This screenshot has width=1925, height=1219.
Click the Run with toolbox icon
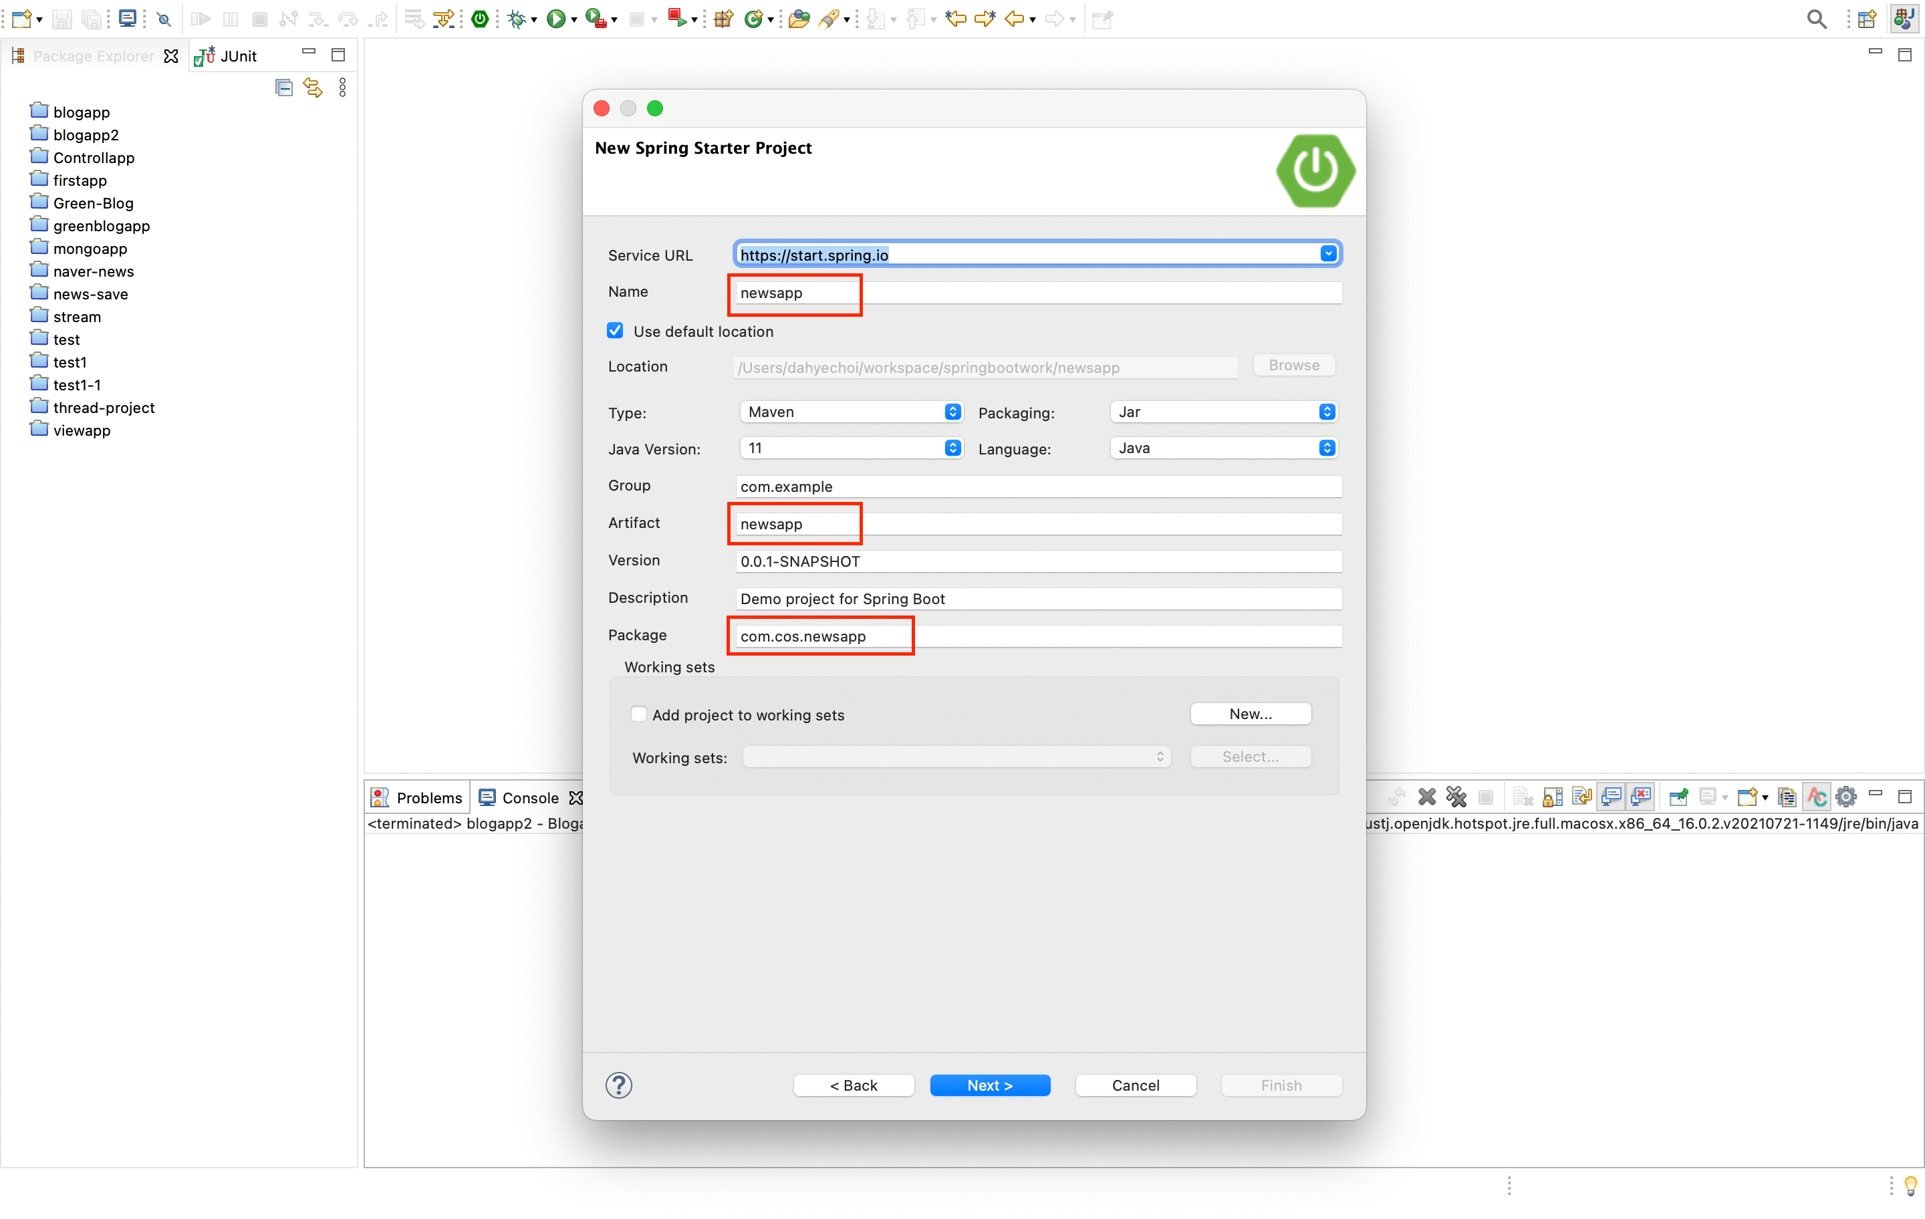pyautogui.click(x=595, y=19)
